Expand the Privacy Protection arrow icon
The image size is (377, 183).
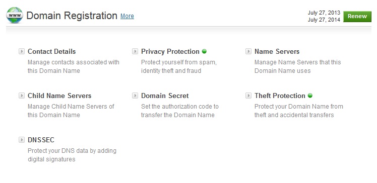(135, 51)
